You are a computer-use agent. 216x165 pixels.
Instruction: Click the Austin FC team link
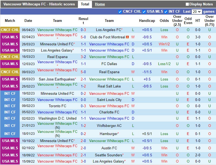coord(109,148)
